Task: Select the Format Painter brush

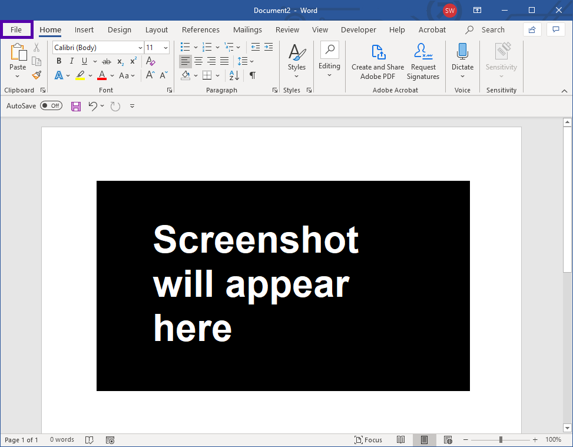Action: pos(37,75)
